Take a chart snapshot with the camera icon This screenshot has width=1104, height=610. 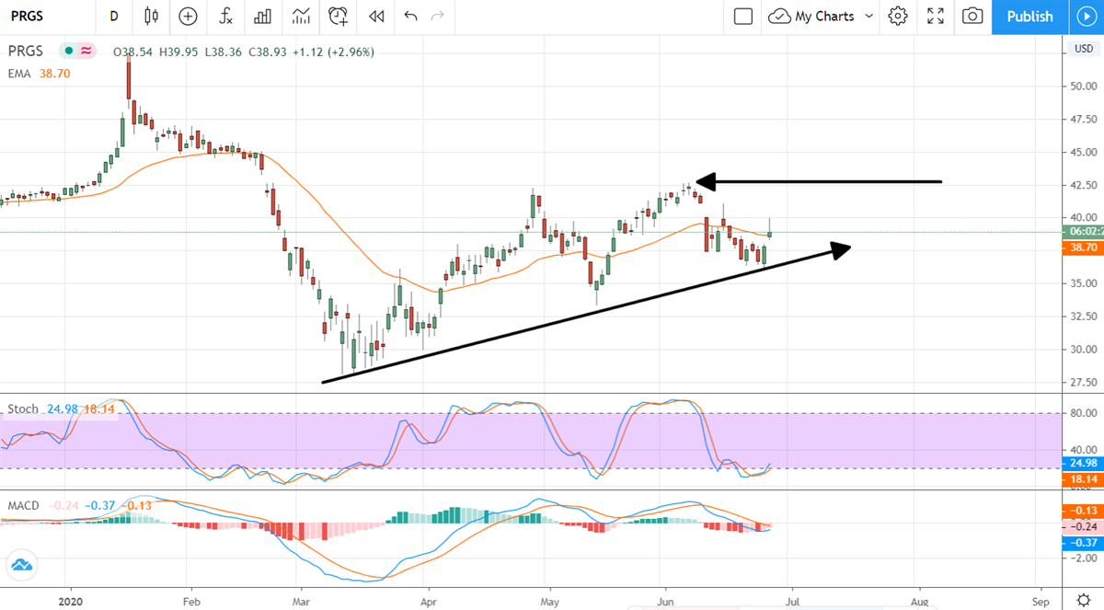coord(972,16)
